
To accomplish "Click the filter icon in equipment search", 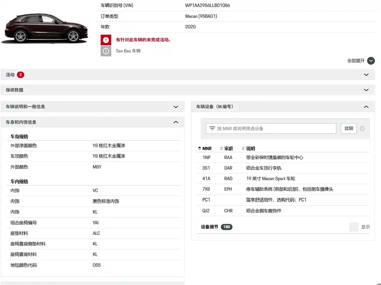I will coord(212,129).
